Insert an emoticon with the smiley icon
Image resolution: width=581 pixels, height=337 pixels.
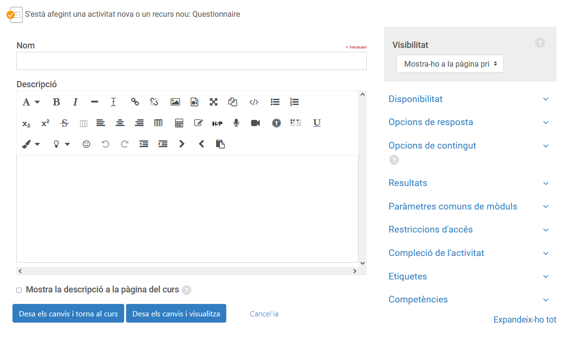(x=86, y=144)
